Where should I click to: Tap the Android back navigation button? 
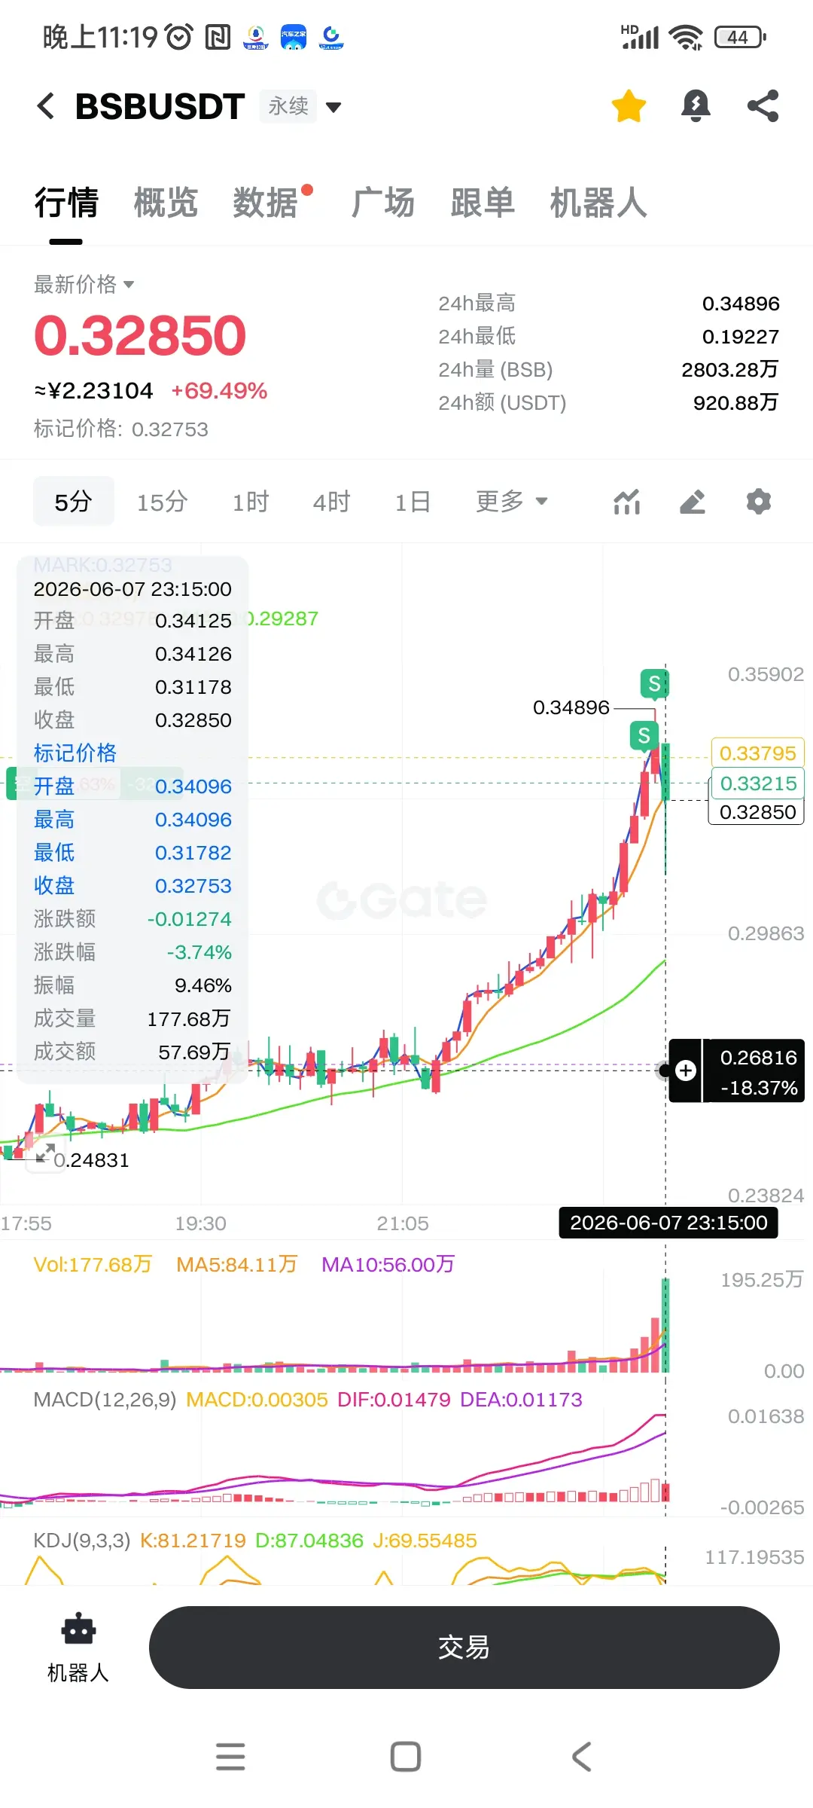coord(581,1757)
